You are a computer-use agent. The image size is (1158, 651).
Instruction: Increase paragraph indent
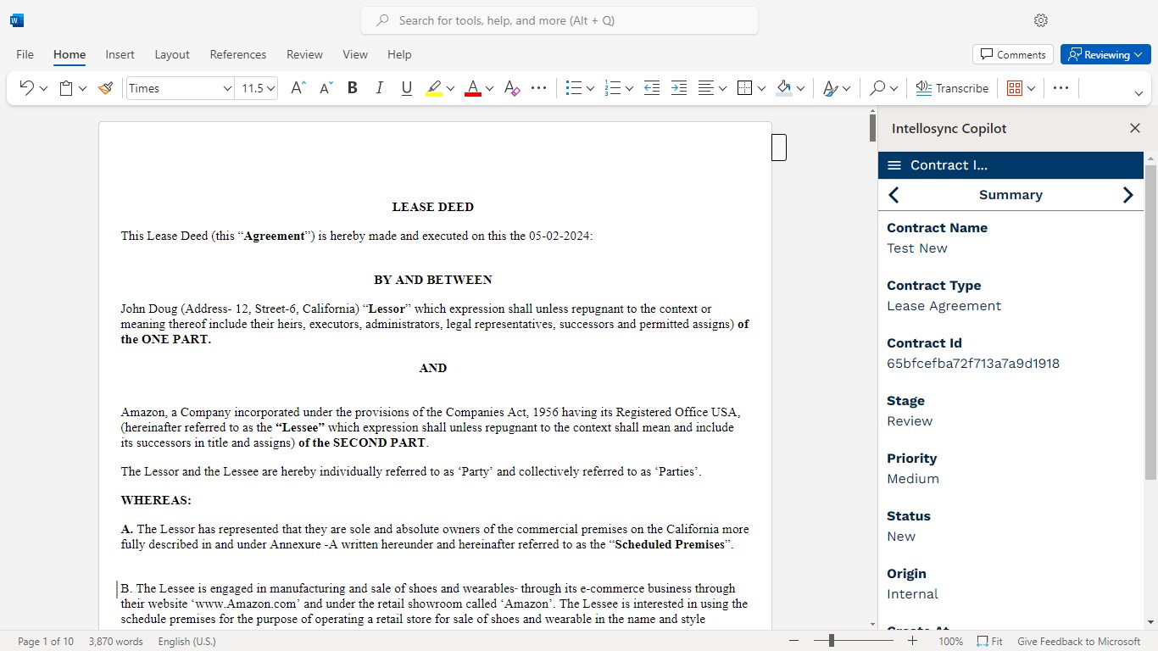tap(678, 88)
